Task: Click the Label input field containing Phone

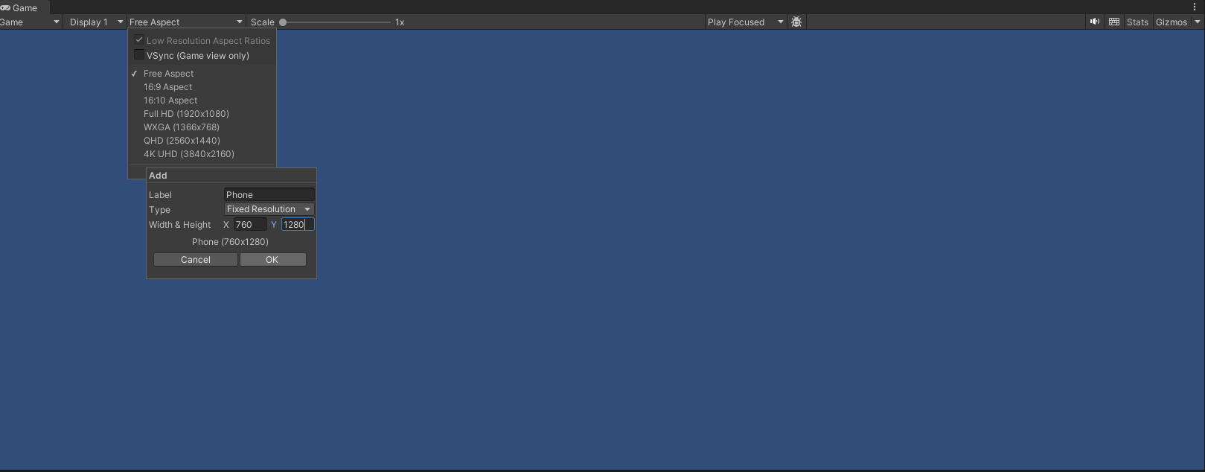Action: 269,195
